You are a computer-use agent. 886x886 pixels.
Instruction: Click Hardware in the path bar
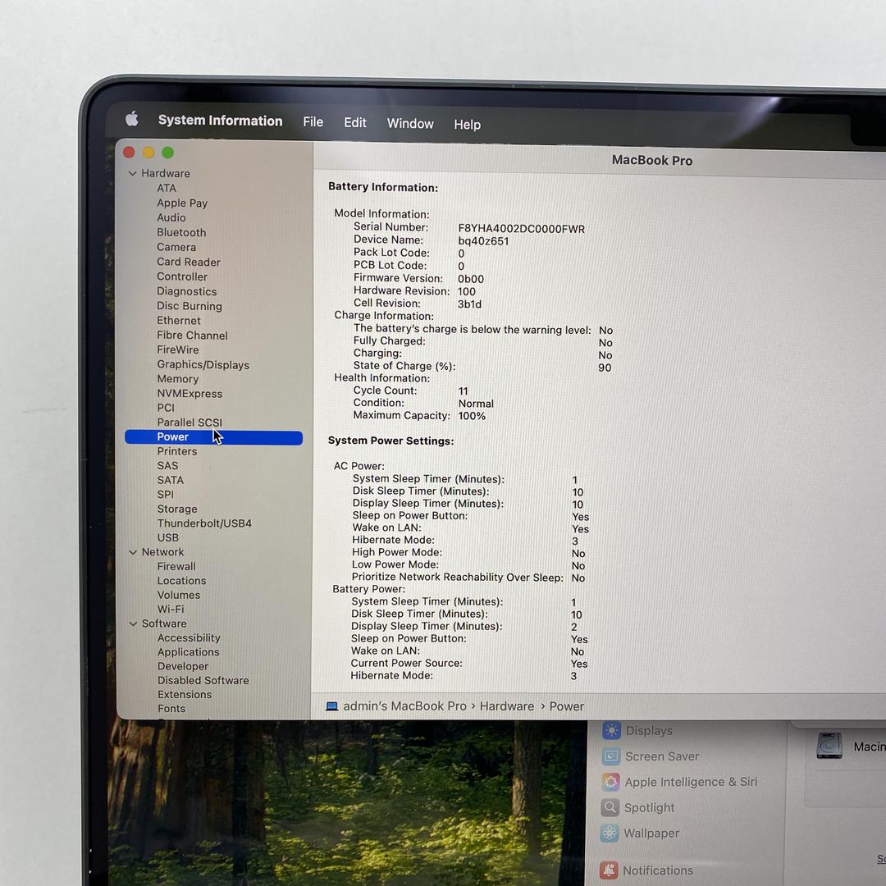click(x=507, y=706)
